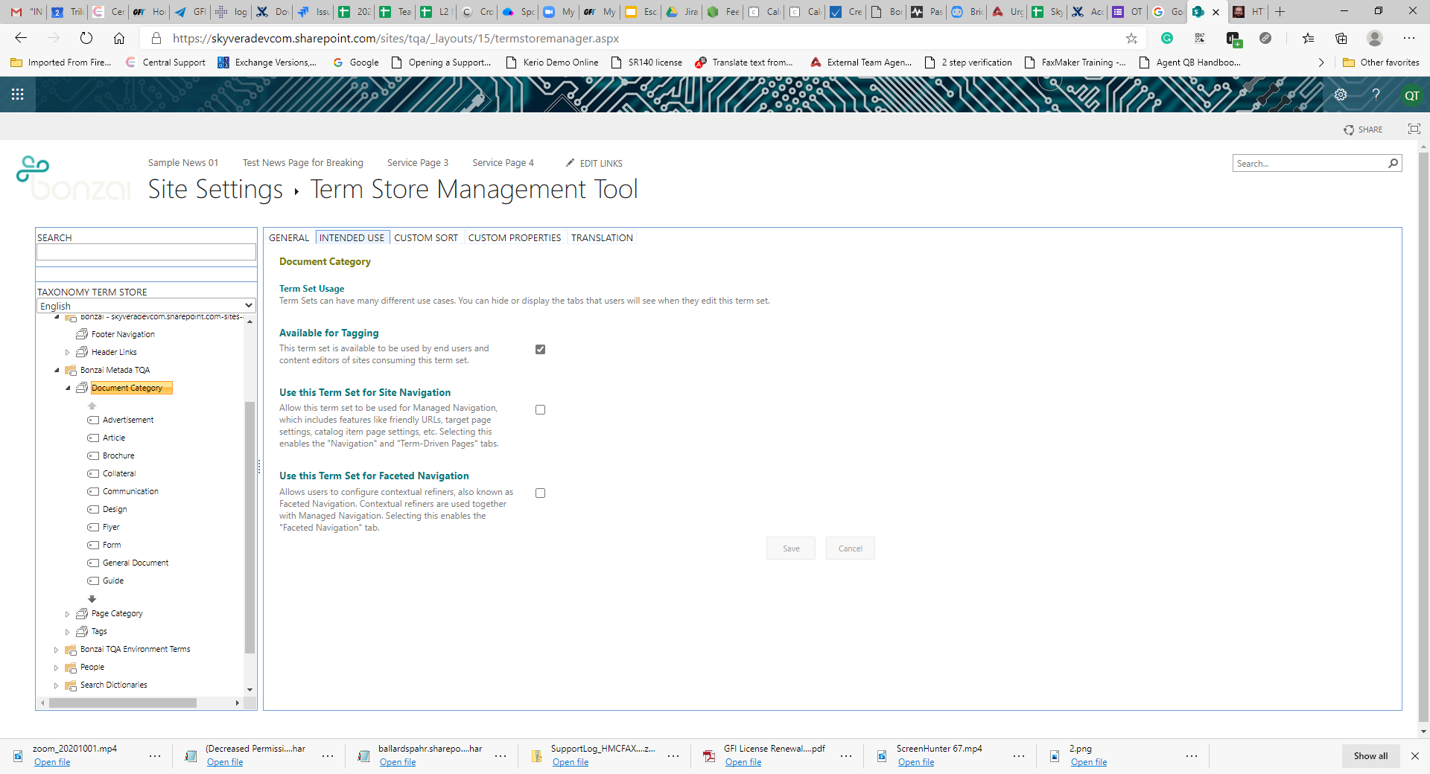Open the browser profile avatar

click(x=1375, y=38)
